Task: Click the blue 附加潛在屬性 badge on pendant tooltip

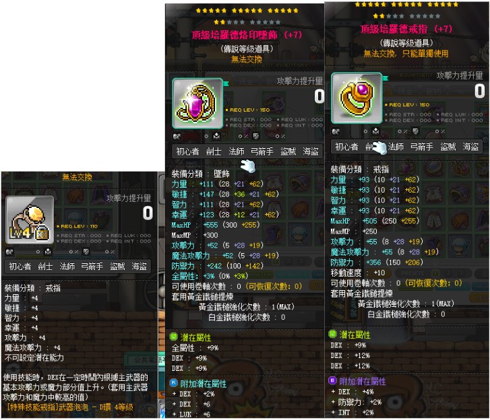Action: tap(173, 383)
